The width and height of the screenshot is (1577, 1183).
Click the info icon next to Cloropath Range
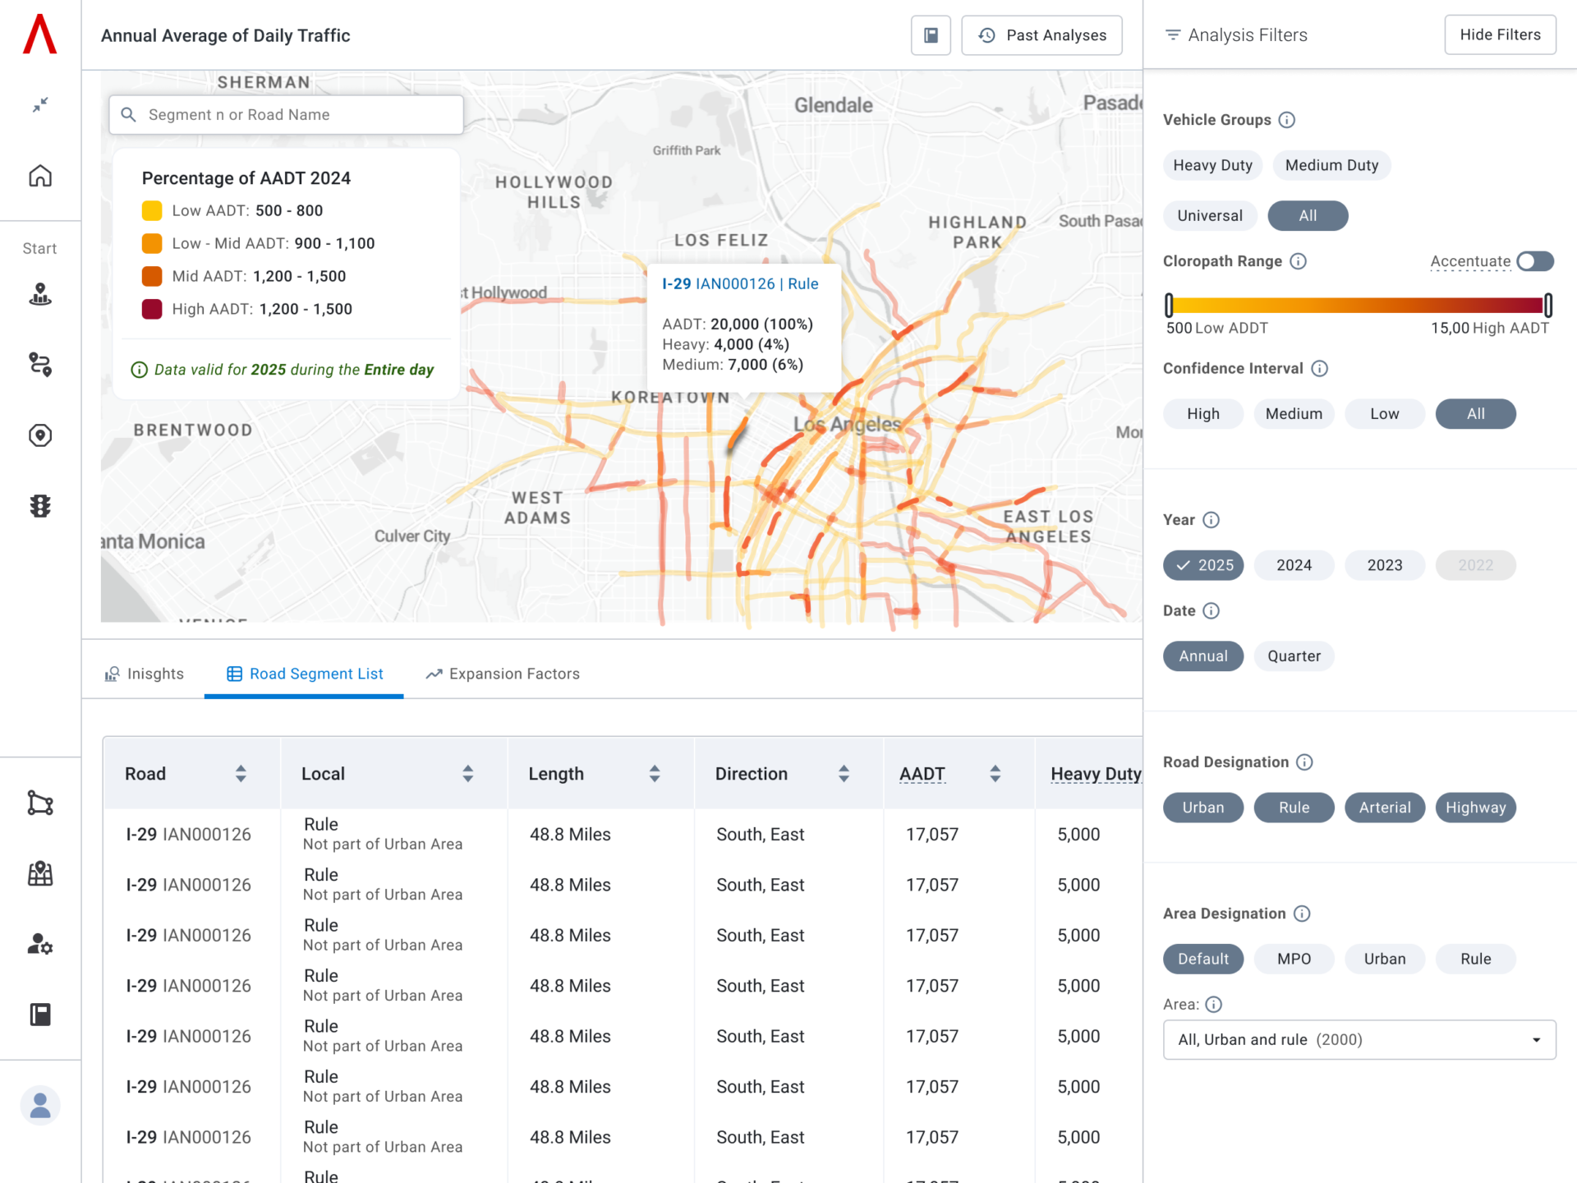coord(1298,261)
